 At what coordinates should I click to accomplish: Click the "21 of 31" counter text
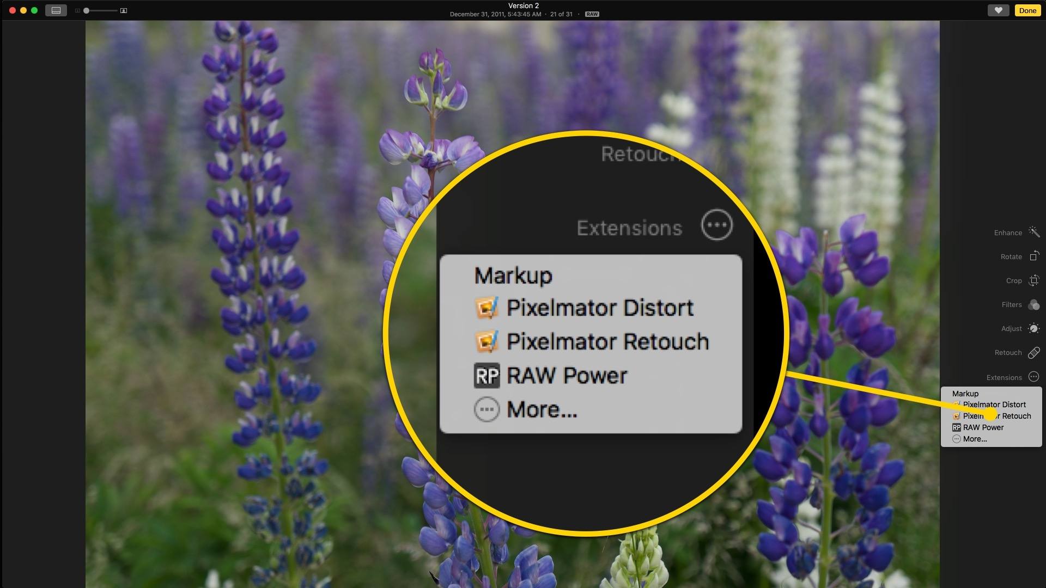coord(561,14)
